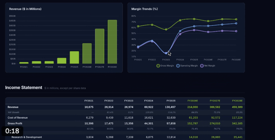
Task: Click the Gross Margin data point at FY2025
Action: (194, 19)
